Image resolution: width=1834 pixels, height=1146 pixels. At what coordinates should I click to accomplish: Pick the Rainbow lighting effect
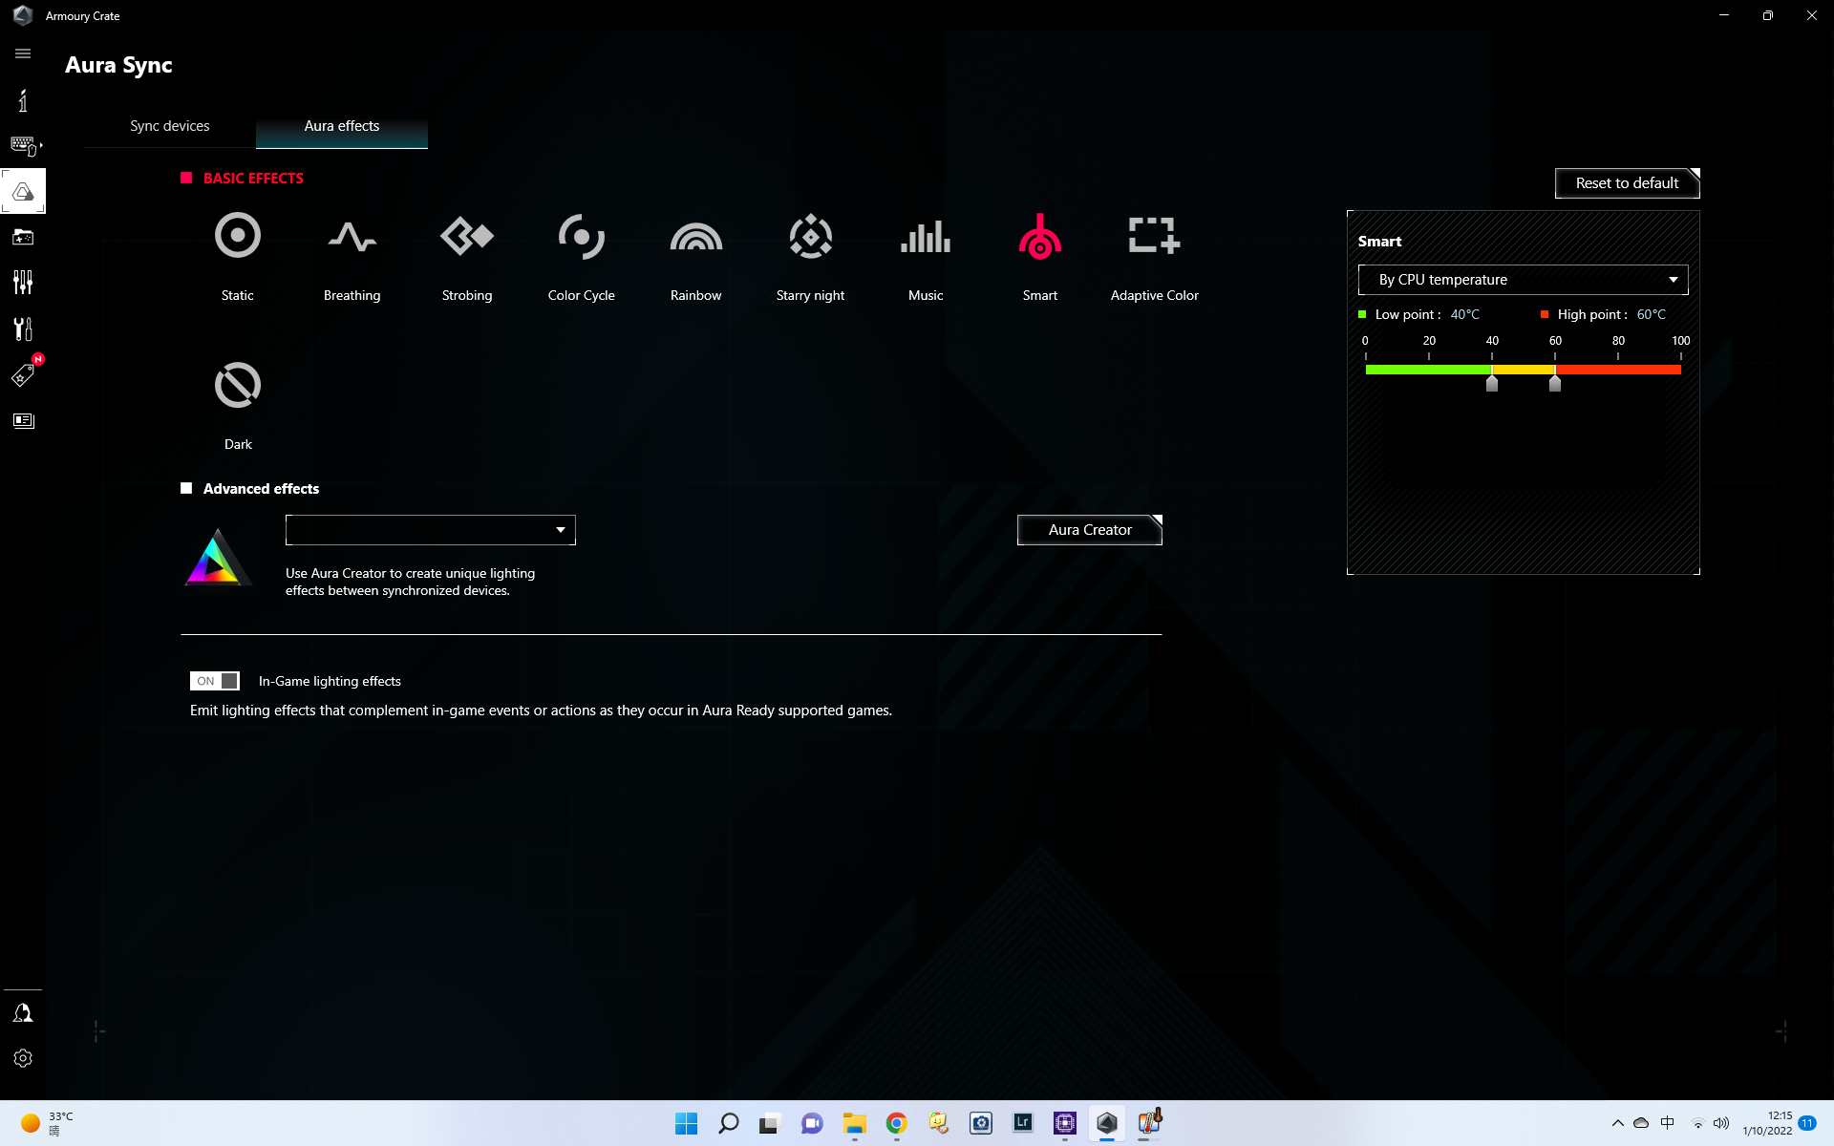click(x=696, y=236)
